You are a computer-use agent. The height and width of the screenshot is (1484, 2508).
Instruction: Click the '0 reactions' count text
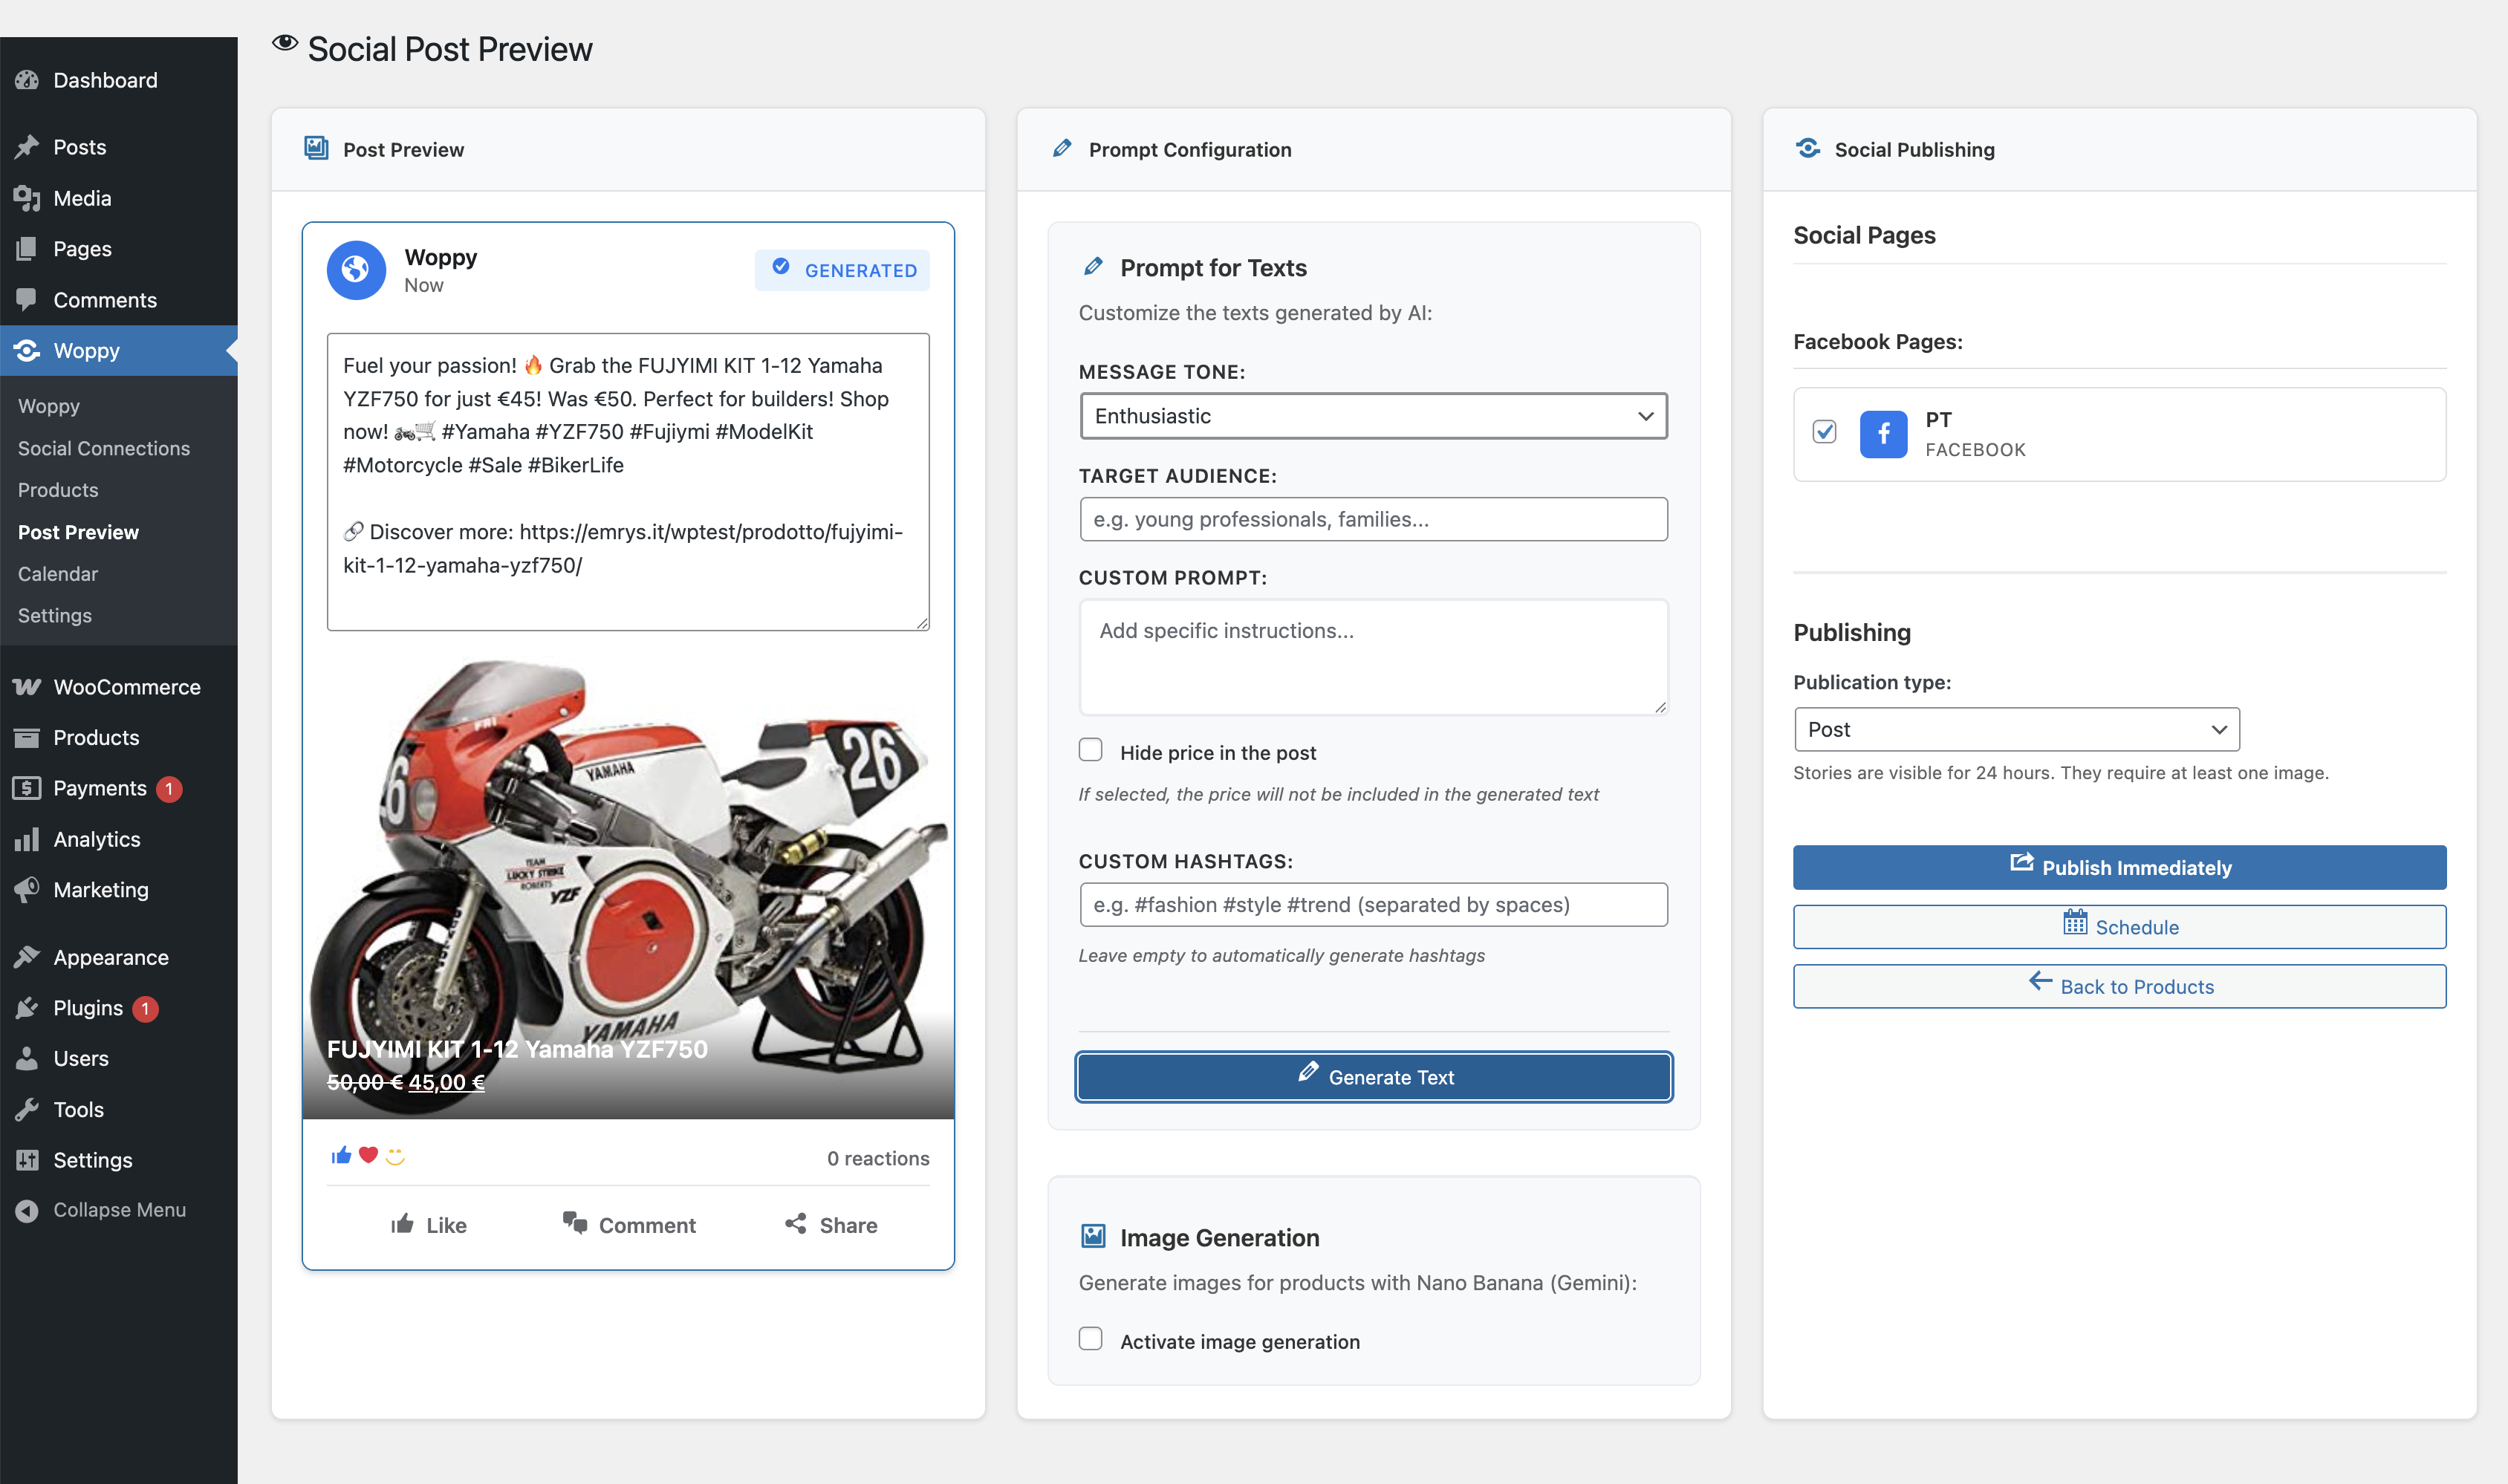tap(878, 1158)
